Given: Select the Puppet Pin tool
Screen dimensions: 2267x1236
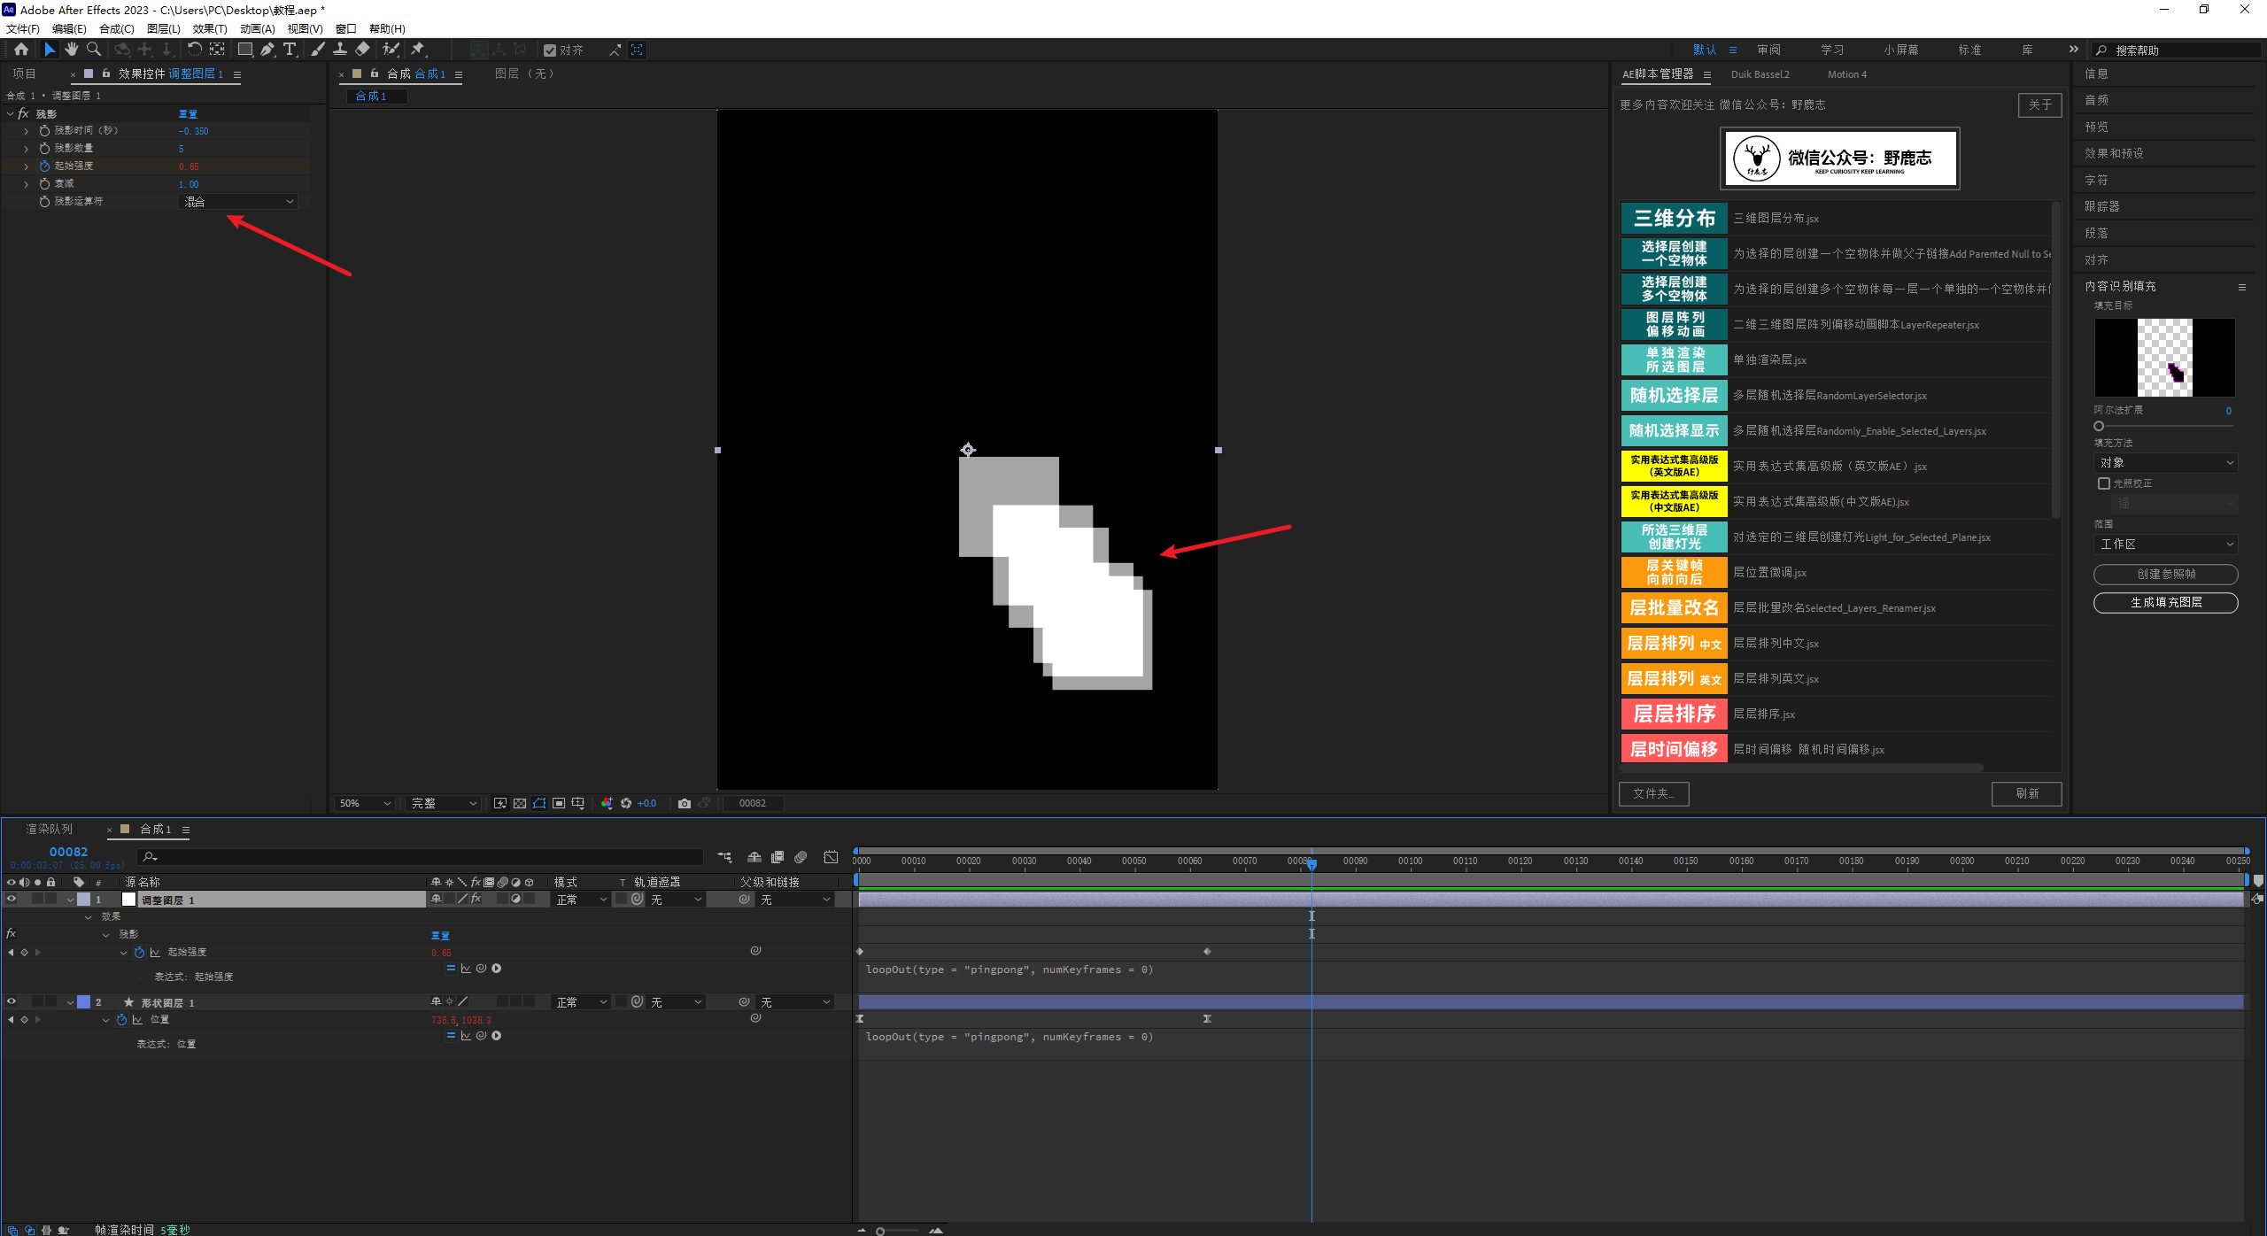Looking at the screenshot, I should coord(418,50).
